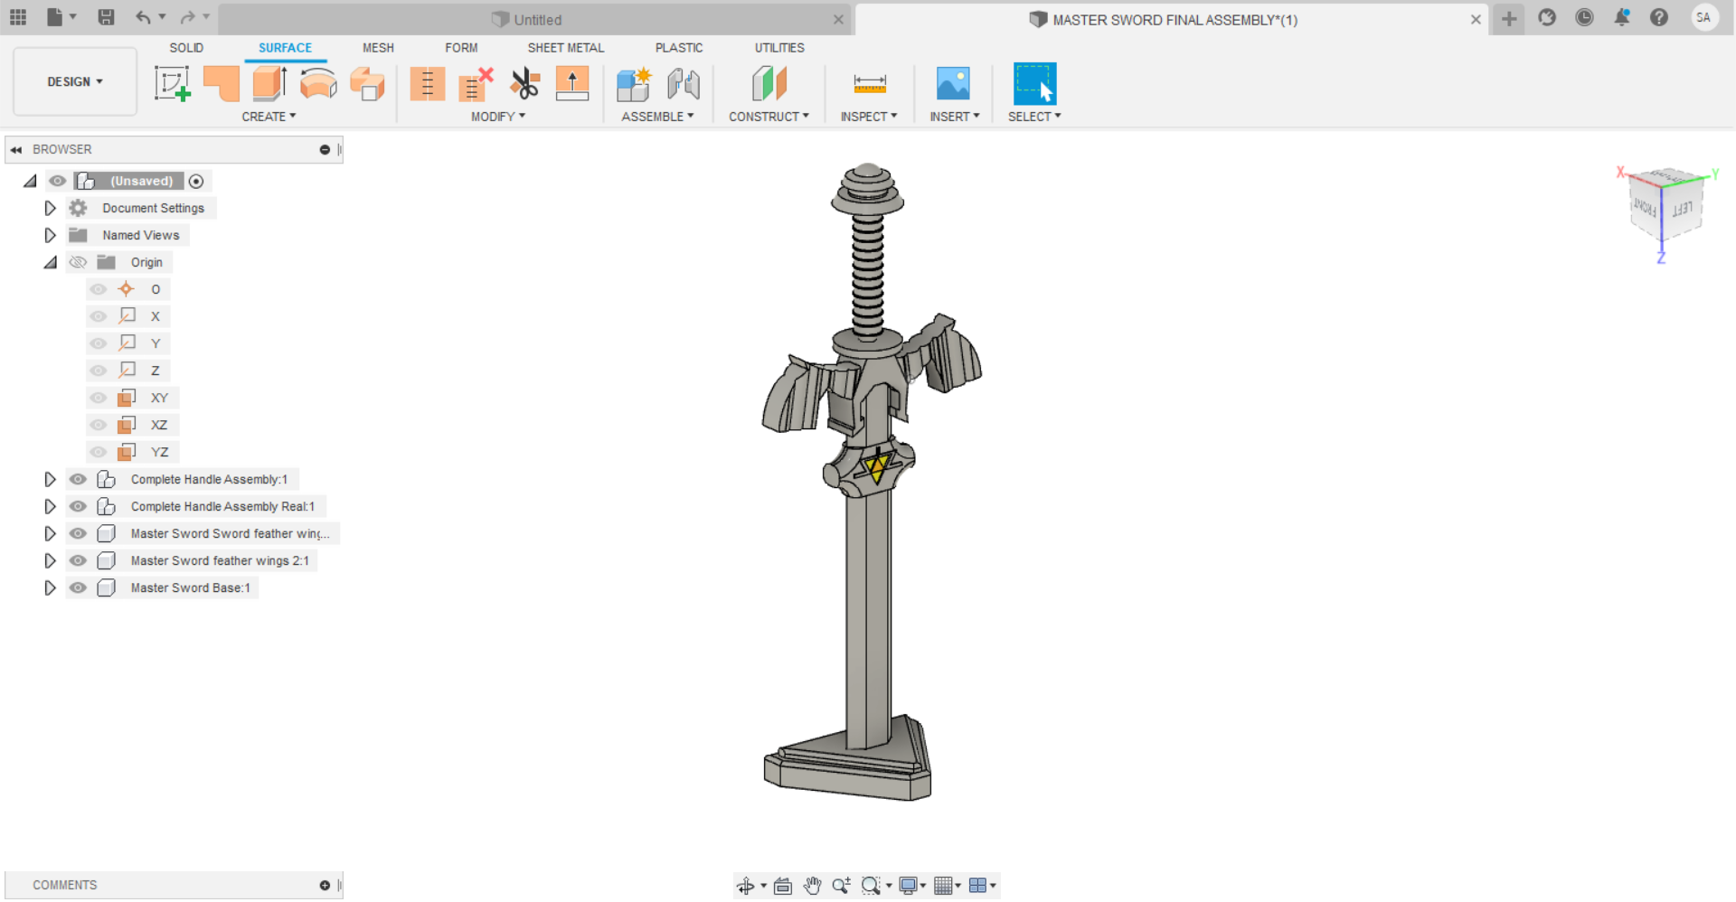Screen dimensions: 1736x902
Task: Expand Document Settings node
Action: click(x=50, y=208)
